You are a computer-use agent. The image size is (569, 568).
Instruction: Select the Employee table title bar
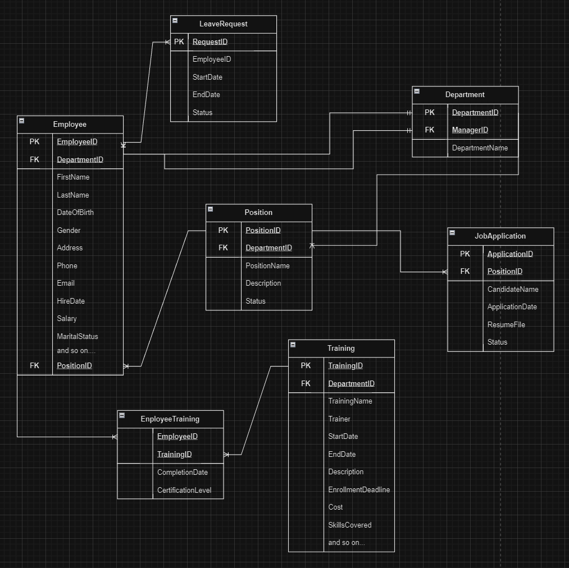coord(70,124)
